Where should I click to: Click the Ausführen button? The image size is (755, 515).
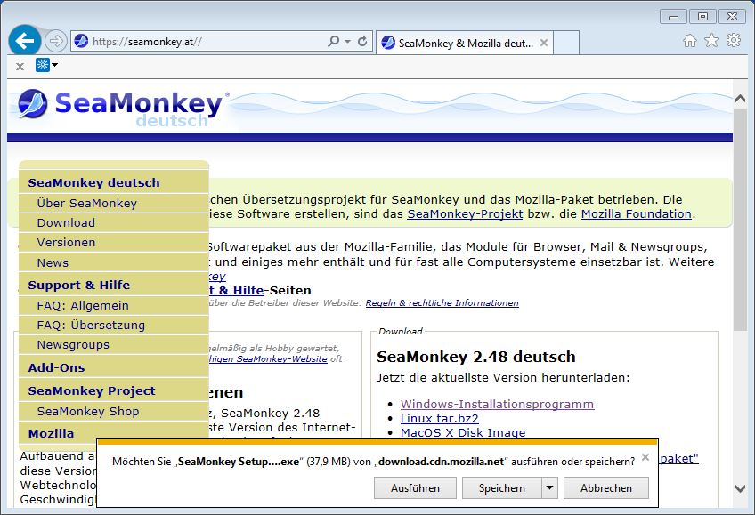415,488
